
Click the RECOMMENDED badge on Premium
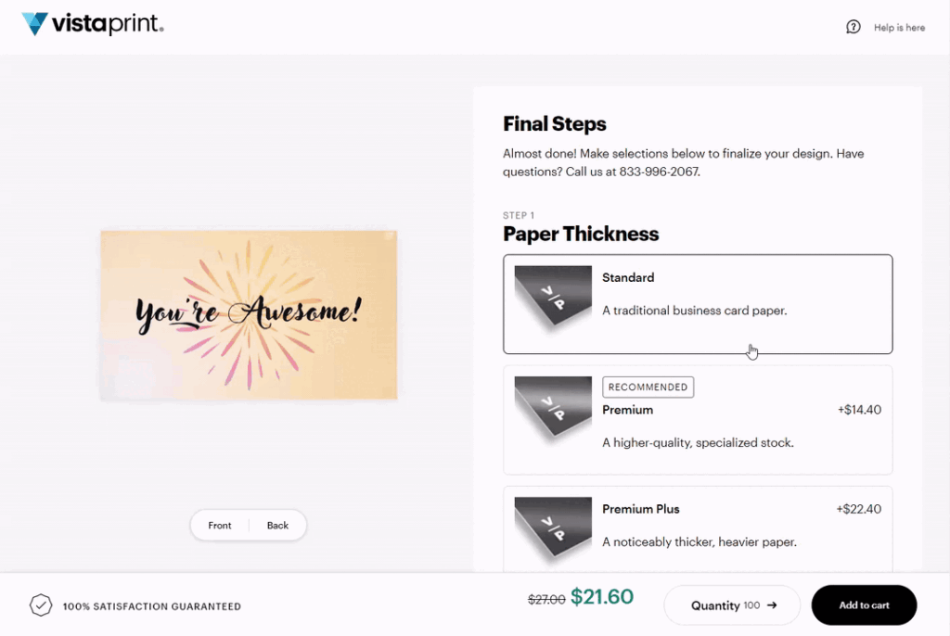(x=648, y=387)
